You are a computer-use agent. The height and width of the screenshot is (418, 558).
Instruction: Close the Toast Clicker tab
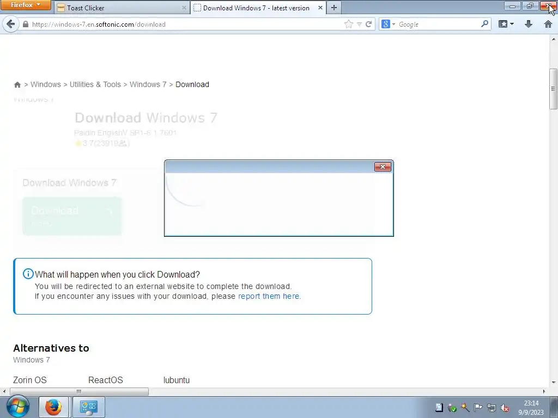pos(184,8)
